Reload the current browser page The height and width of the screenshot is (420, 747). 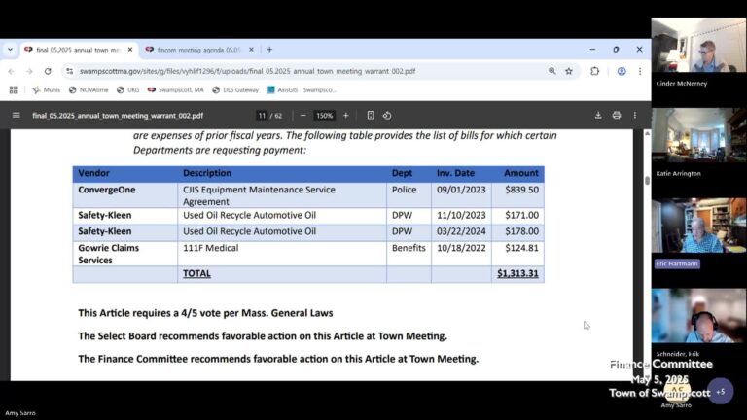coord(48,71)
